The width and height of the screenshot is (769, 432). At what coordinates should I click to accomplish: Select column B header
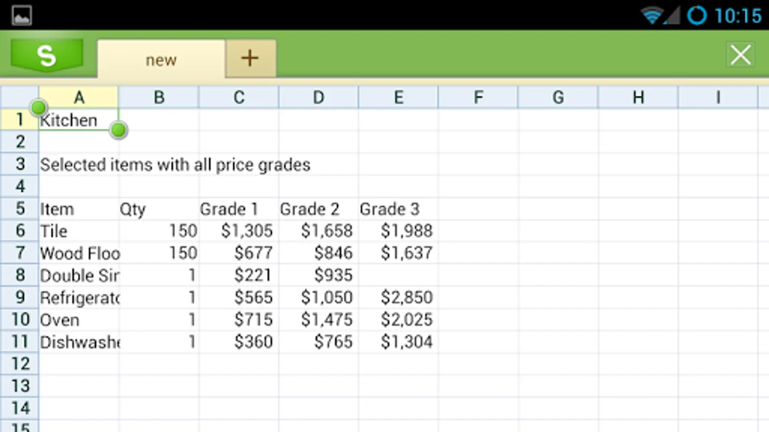[159, 97]
